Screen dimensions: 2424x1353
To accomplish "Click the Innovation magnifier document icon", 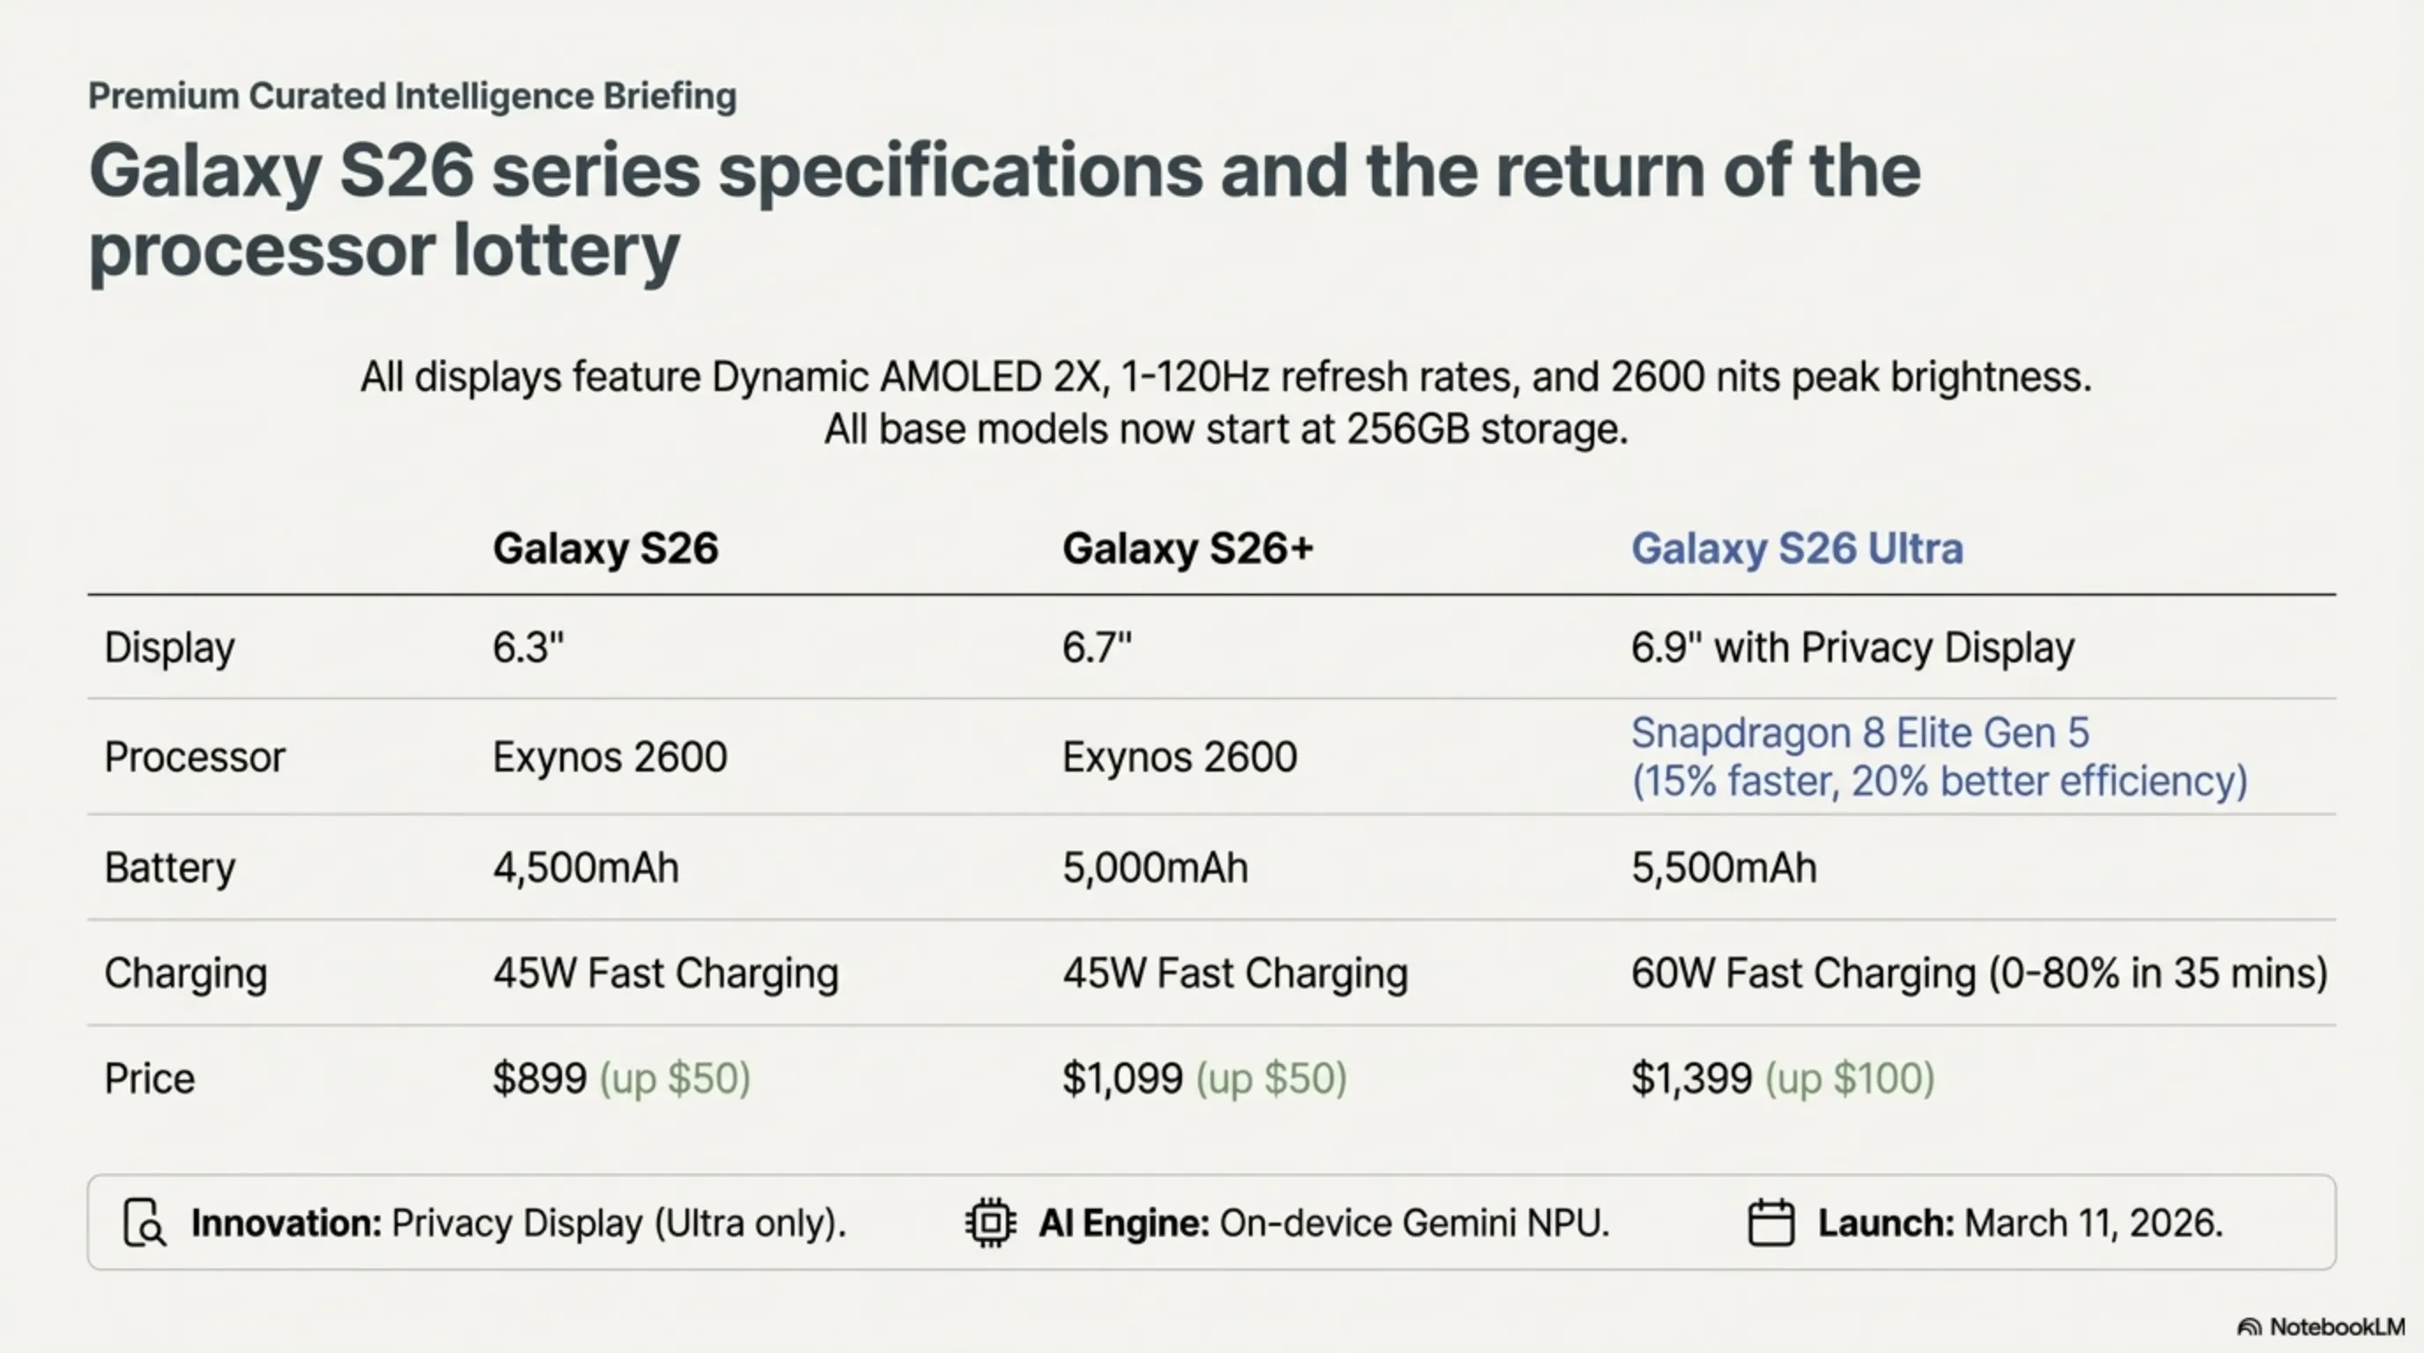I will coord(144,1223).
